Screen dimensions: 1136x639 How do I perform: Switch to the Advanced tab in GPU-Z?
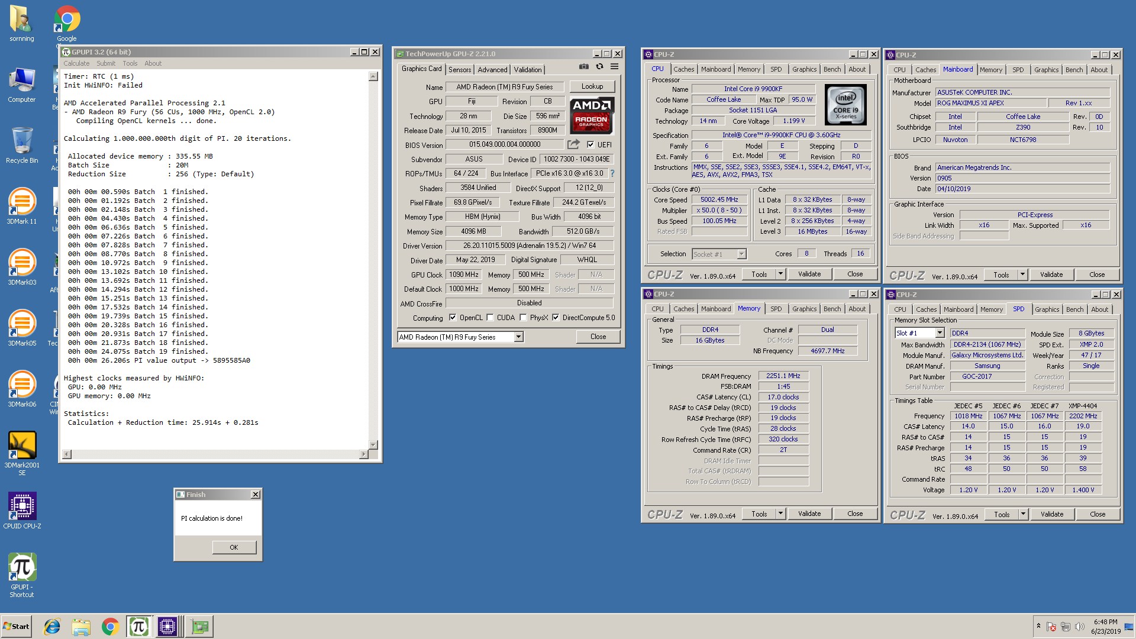pos(492,69)
